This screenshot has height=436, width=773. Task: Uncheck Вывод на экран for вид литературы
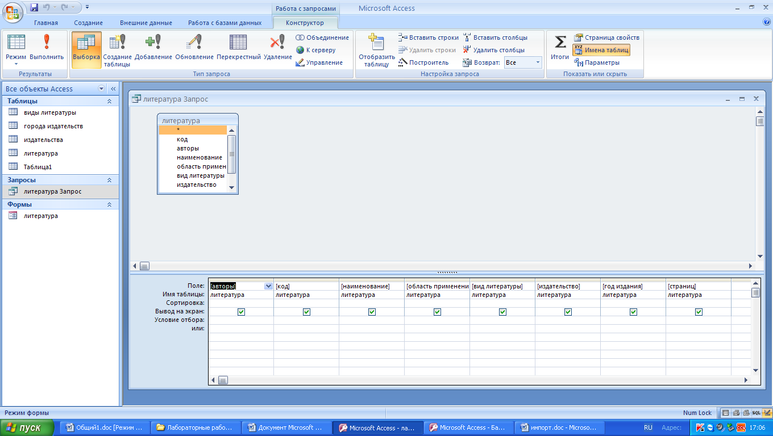click(502, 312)
